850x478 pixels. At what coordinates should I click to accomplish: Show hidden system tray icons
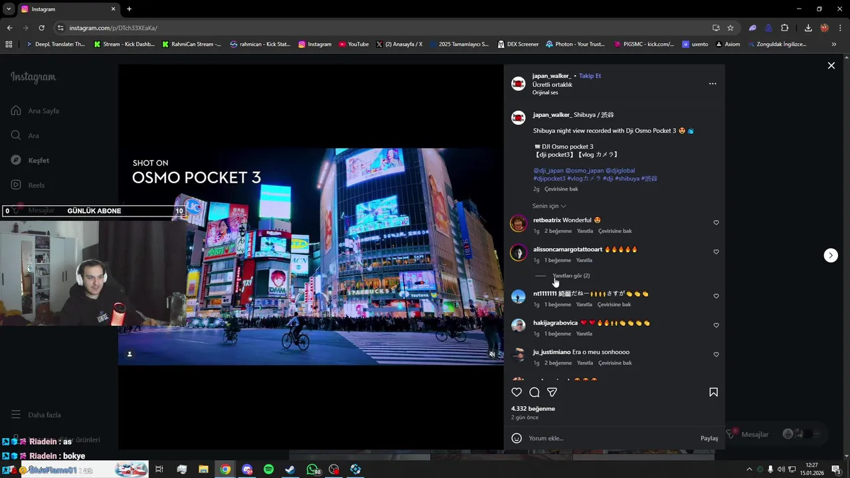(x=750, y=469)
